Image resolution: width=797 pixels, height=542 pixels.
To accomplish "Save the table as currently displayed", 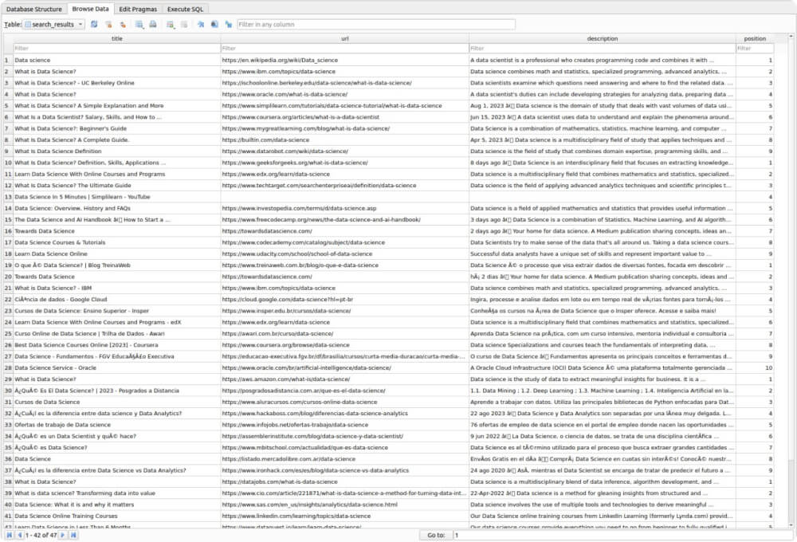I will coord(138,25).
